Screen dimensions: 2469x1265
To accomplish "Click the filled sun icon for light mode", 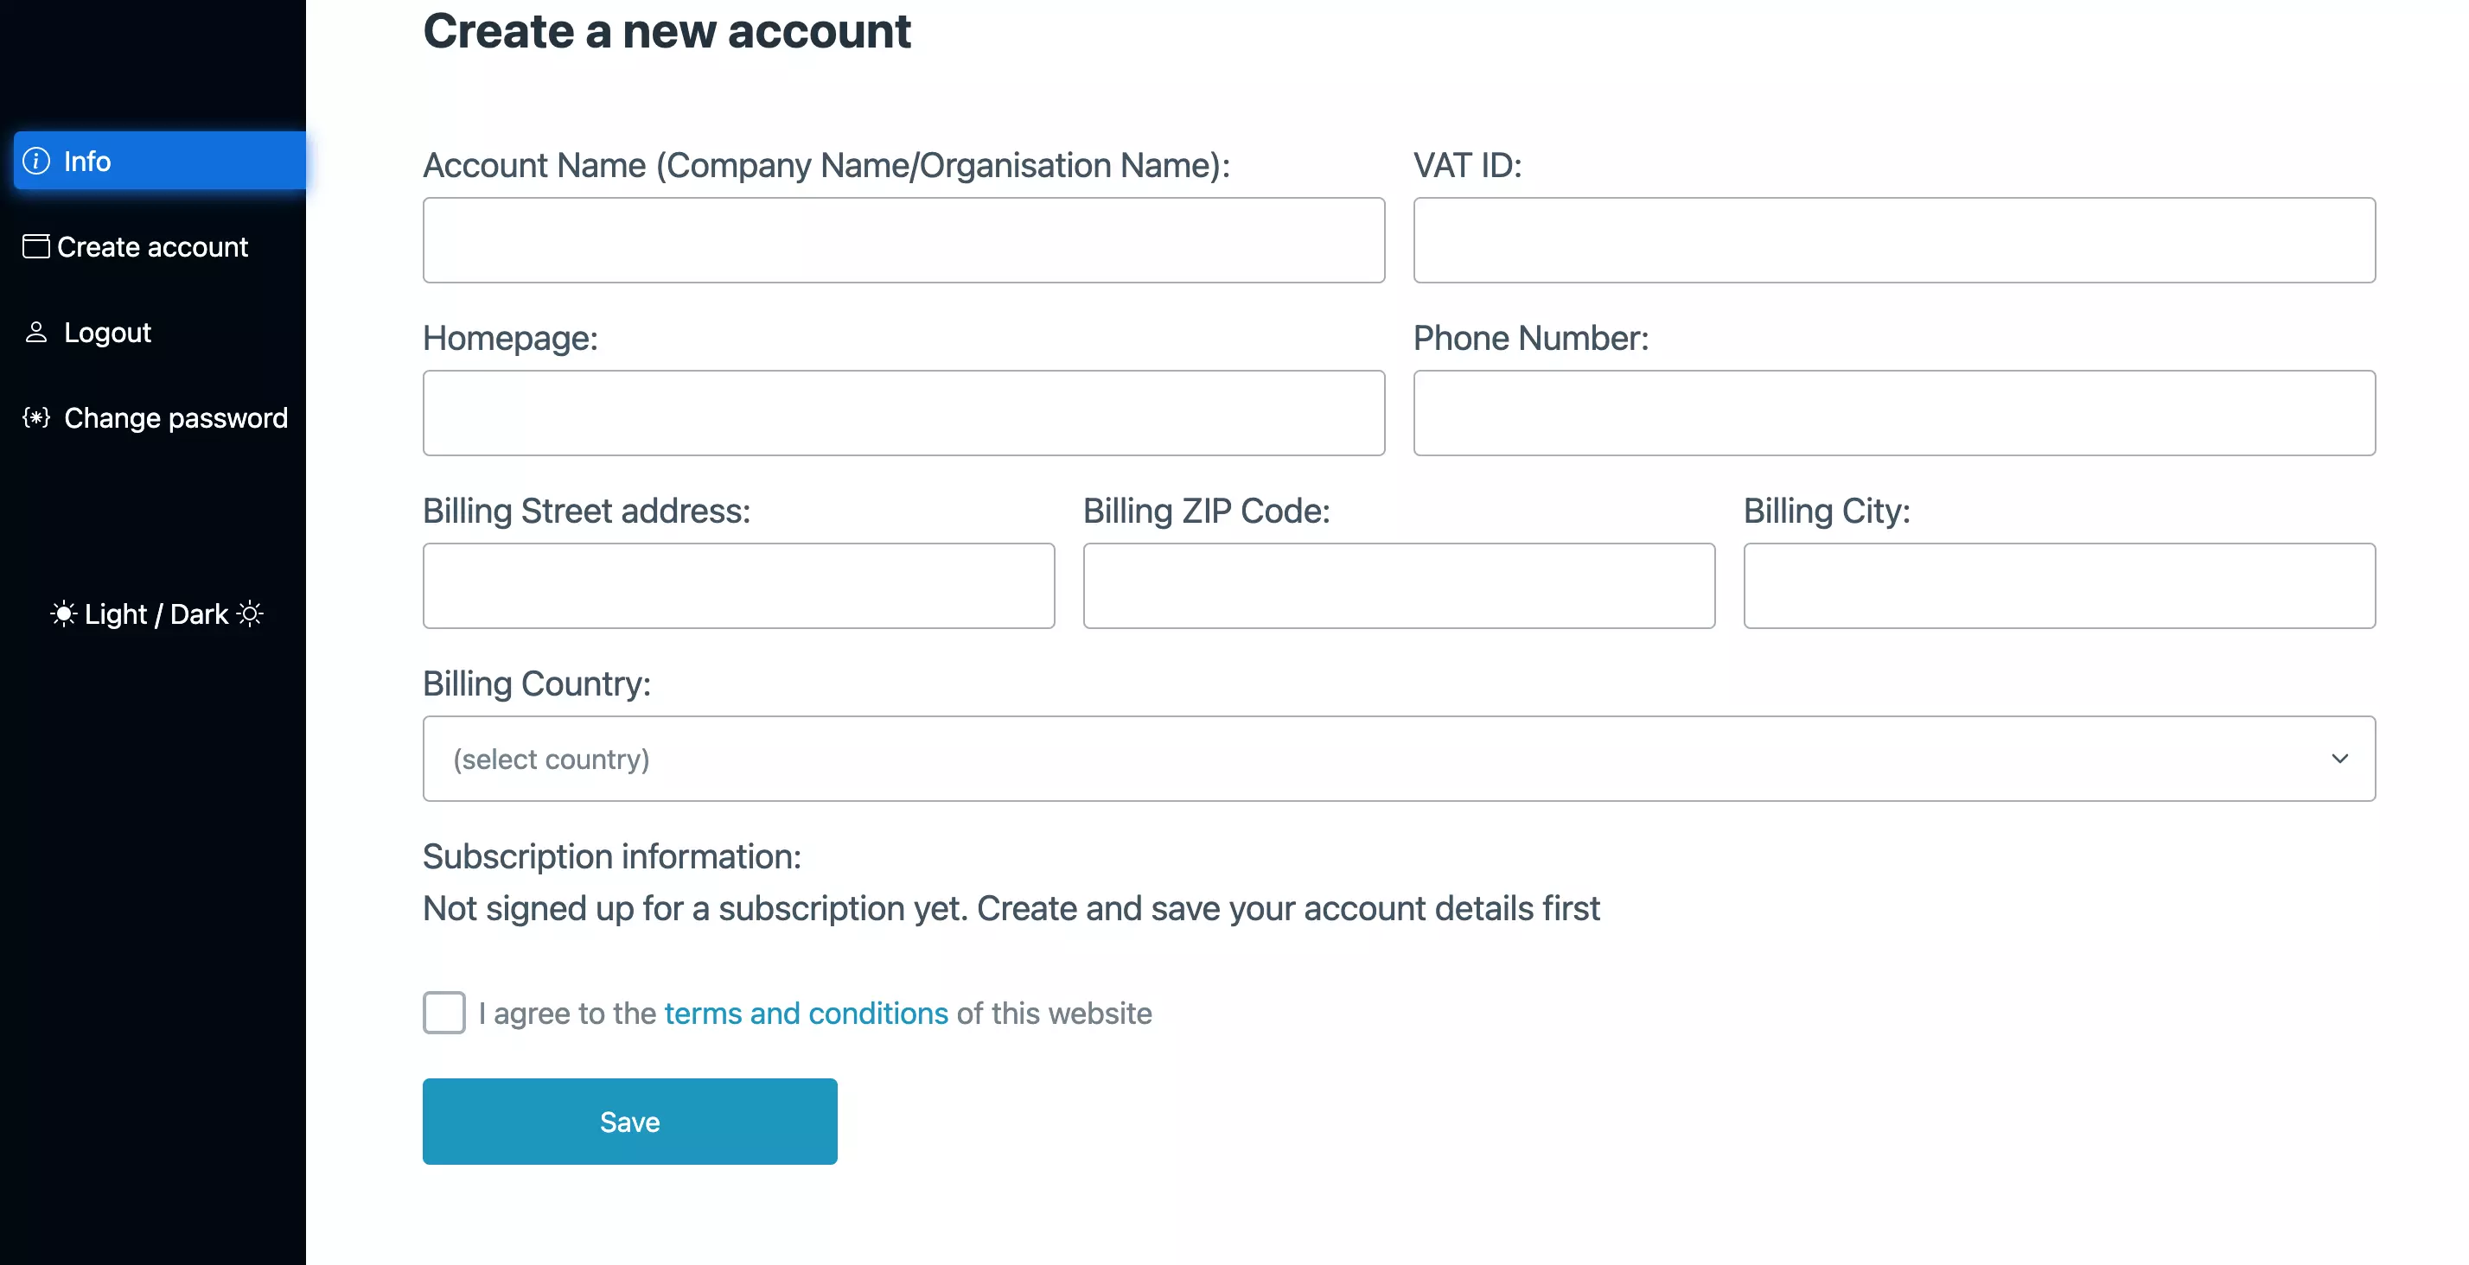I will point(63,613).
